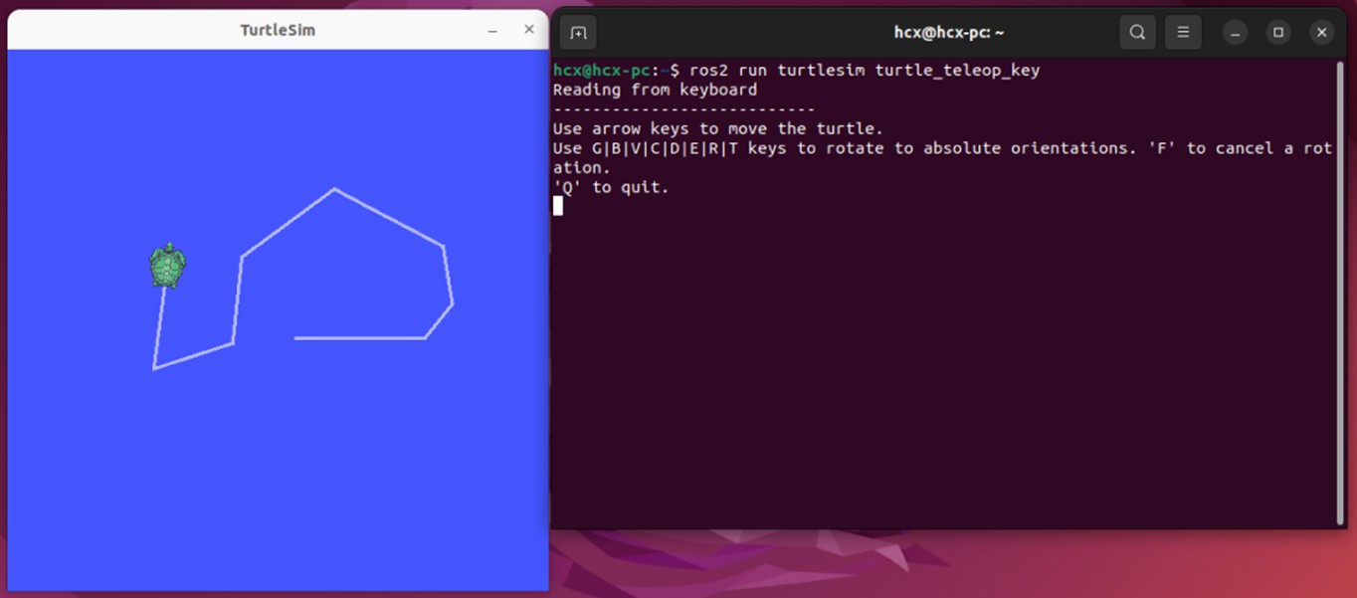This screenshot has height=598, width=1357.
Task: Click the hcx@hcx-pc terminal title
Action: [948, 33]
